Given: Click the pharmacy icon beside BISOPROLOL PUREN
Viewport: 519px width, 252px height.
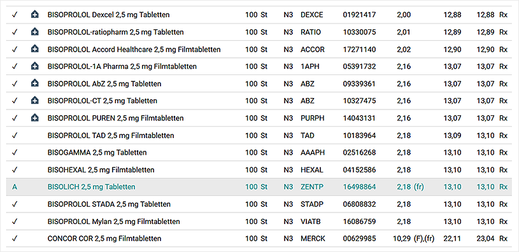Looking at the screenshot, I should point(35,118).
